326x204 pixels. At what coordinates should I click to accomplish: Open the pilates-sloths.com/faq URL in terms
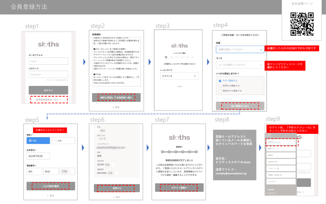click(109, 83)
